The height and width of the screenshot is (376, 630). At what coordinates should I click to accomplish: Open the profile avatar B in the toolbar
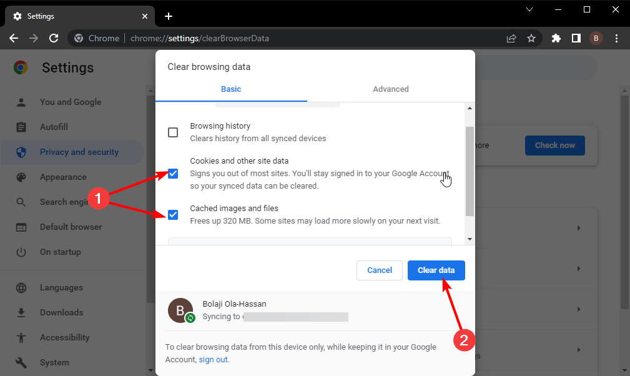click(x=596, y=38)
